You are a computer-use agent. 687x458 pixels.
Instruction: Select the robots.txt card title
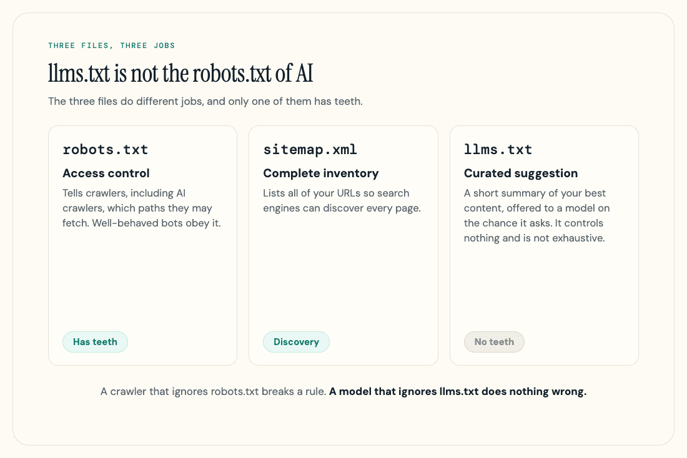click(x=105, y=150)
